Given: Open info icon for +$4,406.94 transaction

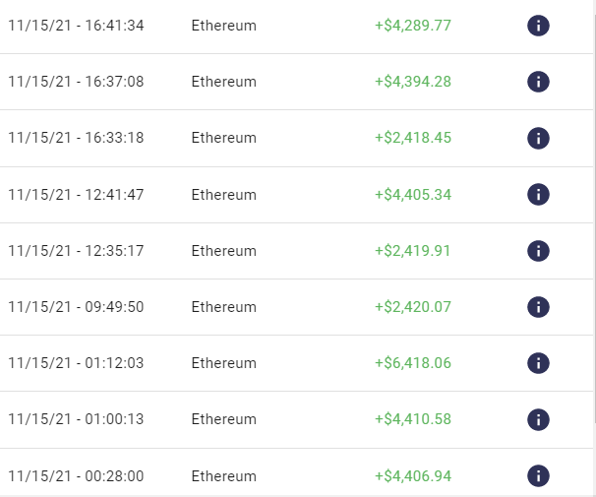Looking at the screenshot, I should pos(538,476).
